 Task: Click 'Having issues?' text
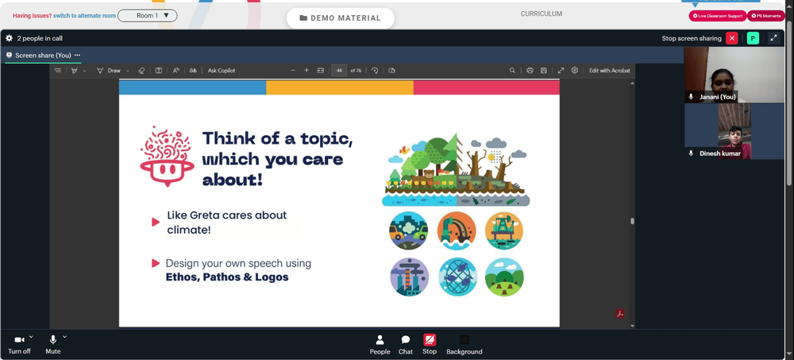33,16
